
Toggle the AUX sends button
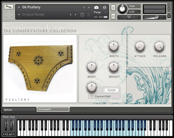click(x=169, y=12)
